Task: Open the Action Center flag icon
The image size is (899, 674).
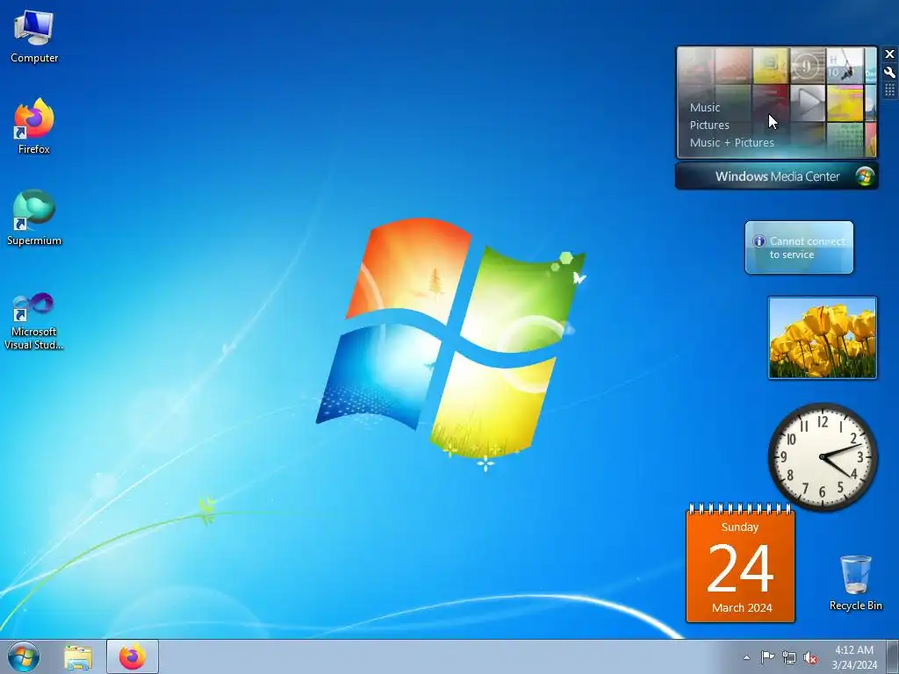Action: (x=767, y=657)
